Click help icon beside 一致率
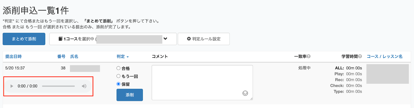This screenshot has width=414, height=108. [x=309, y=56]
